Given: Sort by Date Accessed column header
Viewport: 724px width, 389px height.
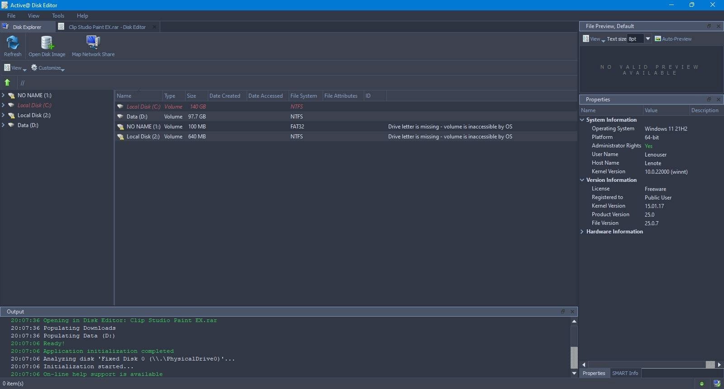Looking at the screenshot, I should pyautogui.click(x=267, y=96).
